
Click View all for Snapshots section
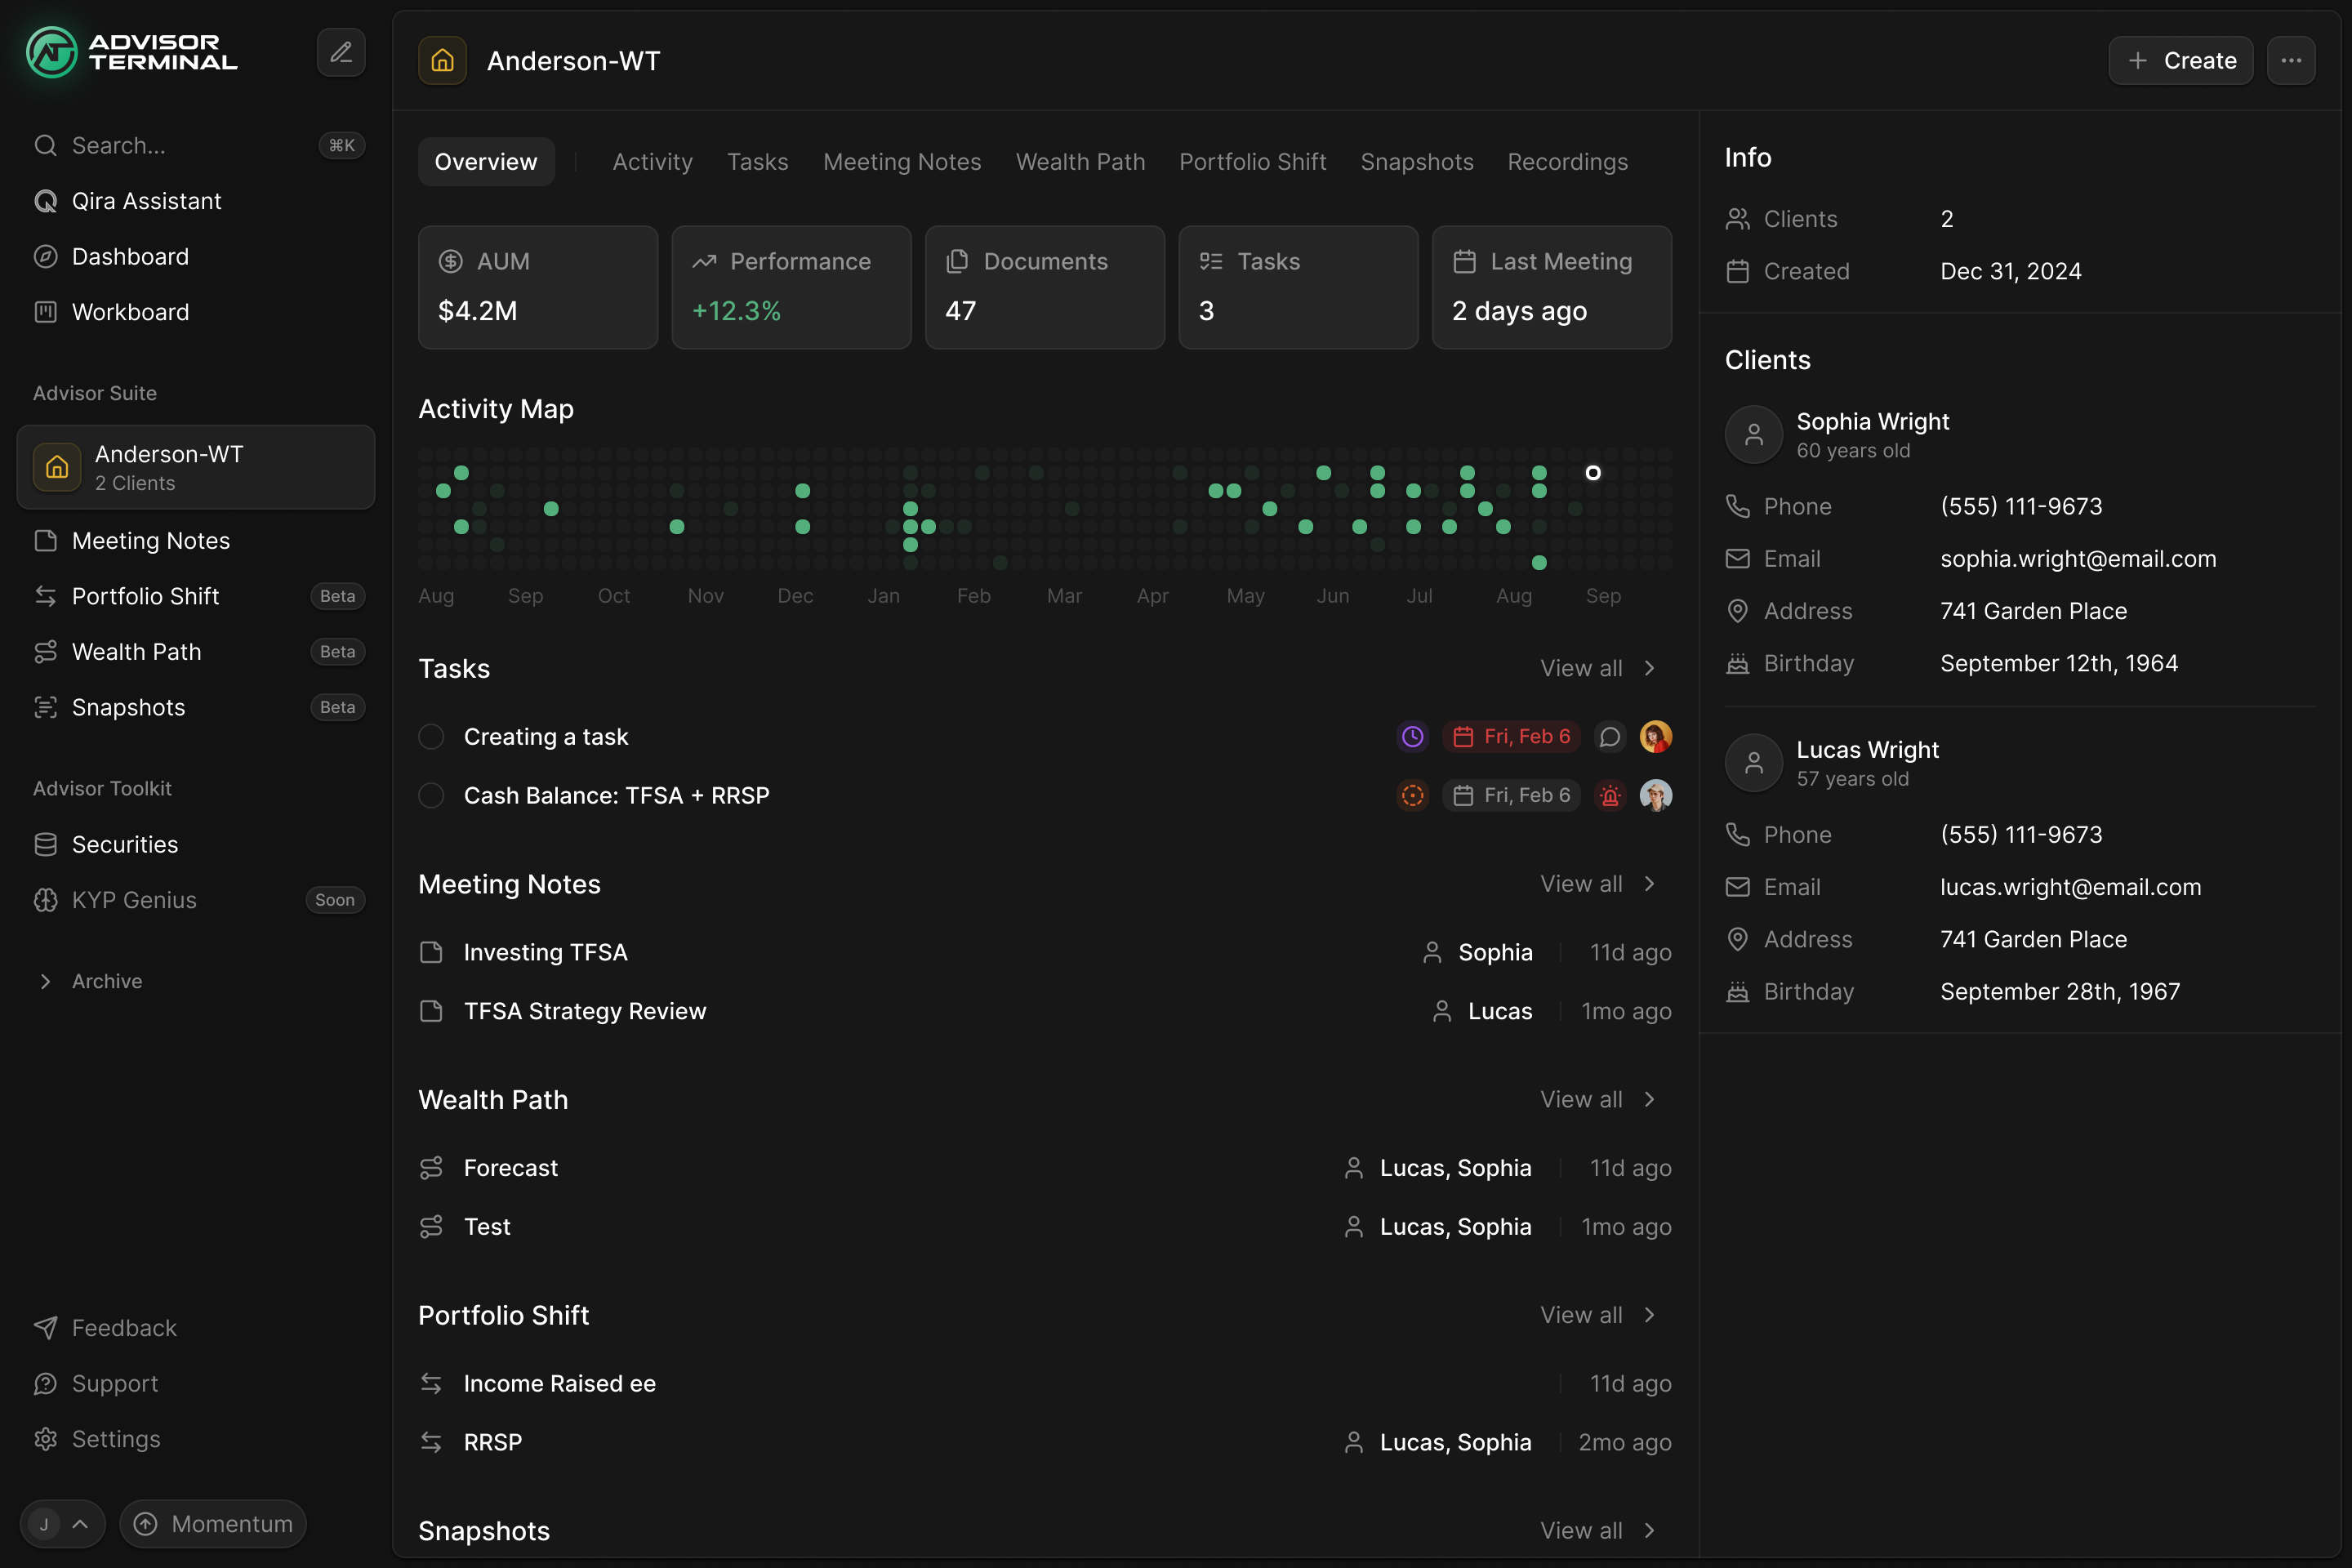[x=1598, y=1531]
